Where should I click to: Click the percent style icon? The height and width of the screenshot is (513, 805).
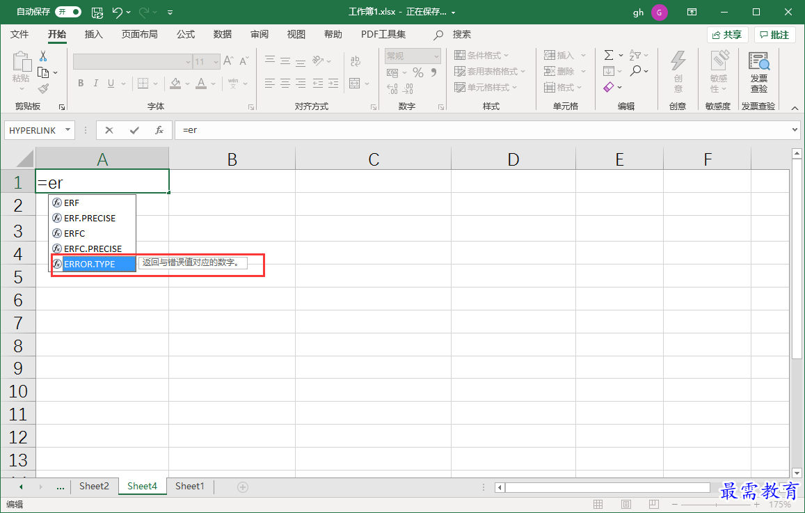(x=418, y=72)
